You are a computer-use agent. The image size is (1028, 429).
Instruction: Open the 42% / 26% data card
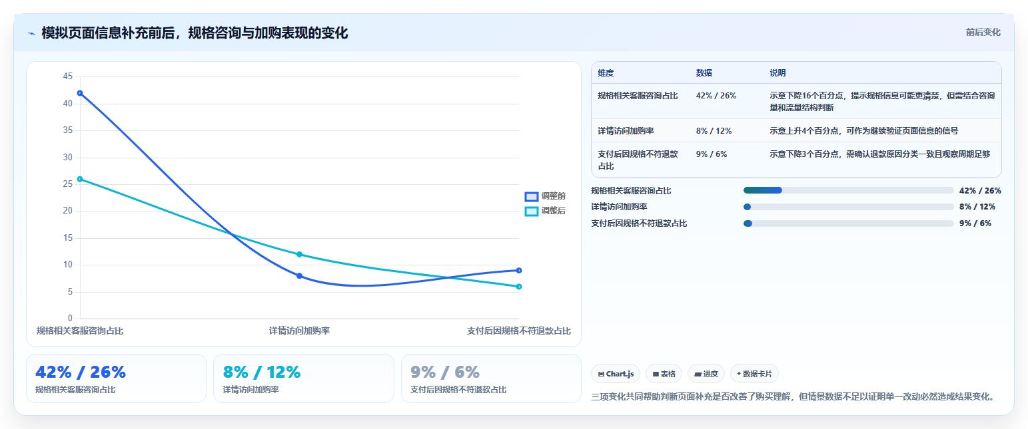[116, 378]
